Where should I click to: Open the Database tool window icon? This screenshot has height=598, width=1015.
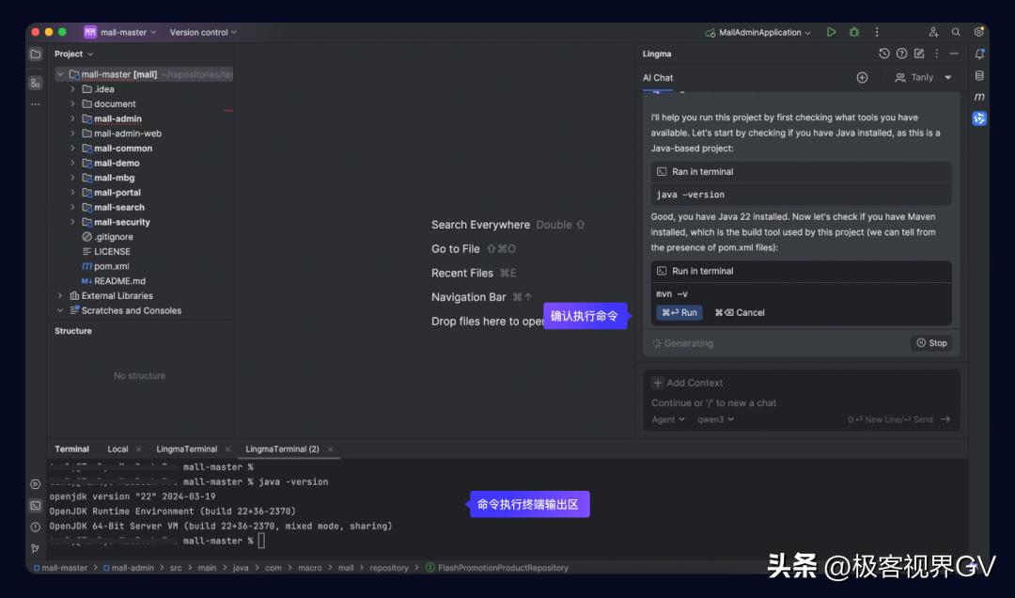[979, 75]
